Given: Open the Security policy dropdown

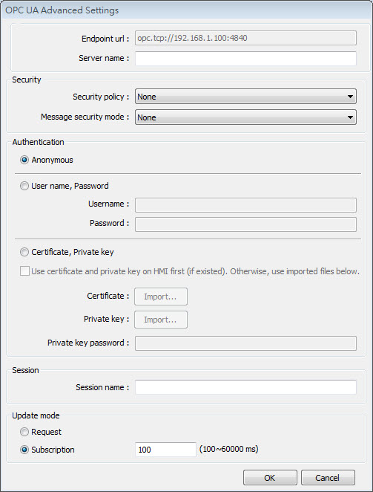Looking at the screenshot, I should click(x=245, y=97).
